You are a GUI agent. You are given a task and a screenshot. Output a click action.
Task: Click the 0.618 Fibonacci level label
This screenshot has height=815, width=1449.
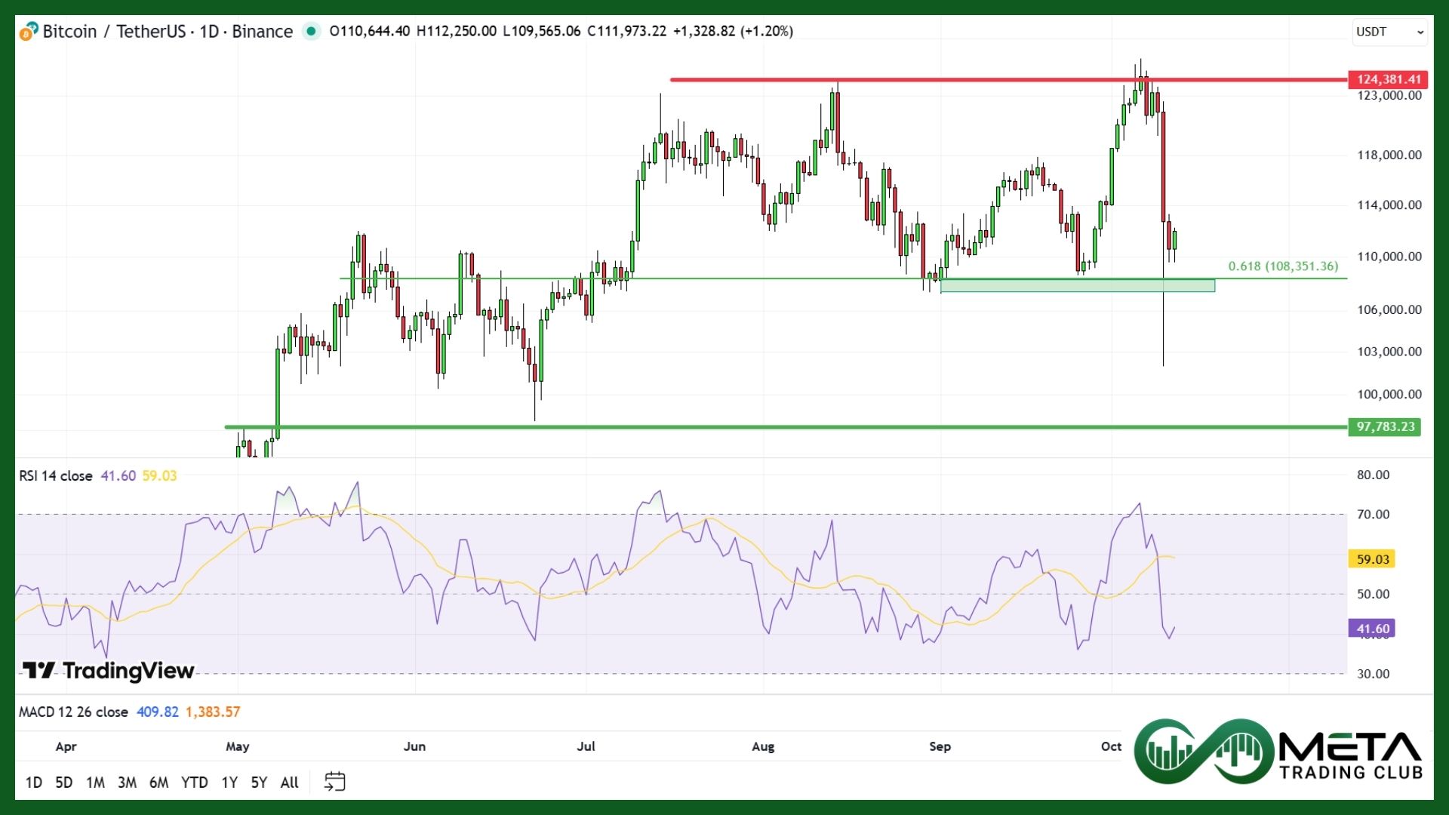click(x=1283, y=266)
